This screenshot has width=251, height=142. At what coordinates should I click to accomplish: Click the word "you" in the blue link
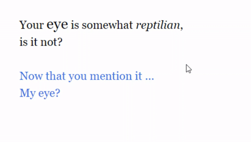tap(78, 77)
